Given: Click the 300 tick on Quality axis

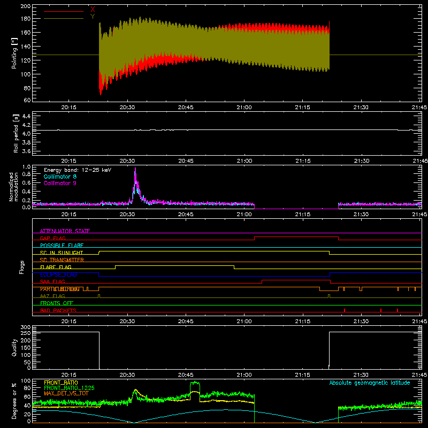Looking at the screenshot, I should 26,327.
